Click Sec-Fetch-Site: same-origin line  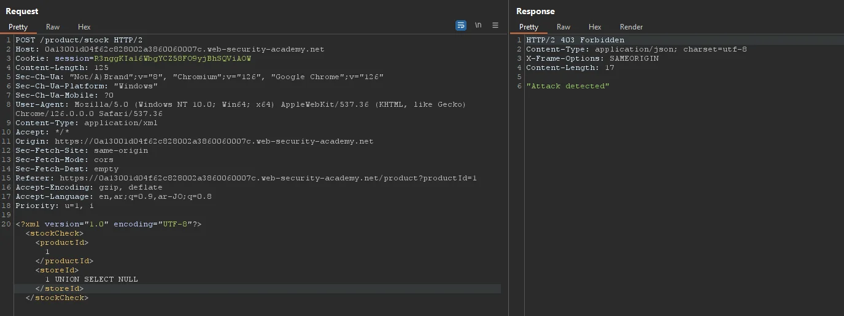tap(81, 150)
